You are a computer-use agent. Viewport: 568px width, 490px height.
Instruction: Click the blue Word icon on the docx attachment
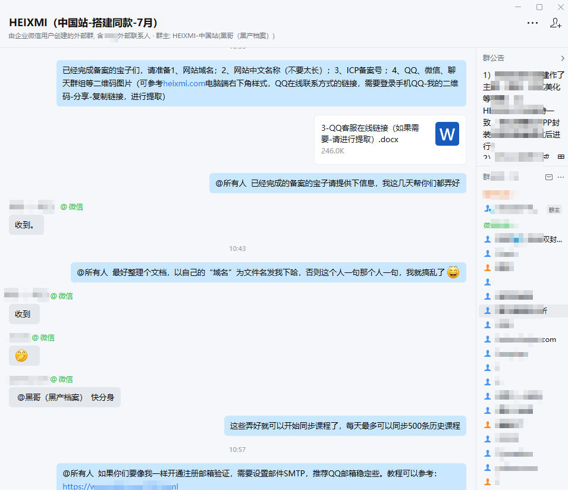[x=447, y=134]
